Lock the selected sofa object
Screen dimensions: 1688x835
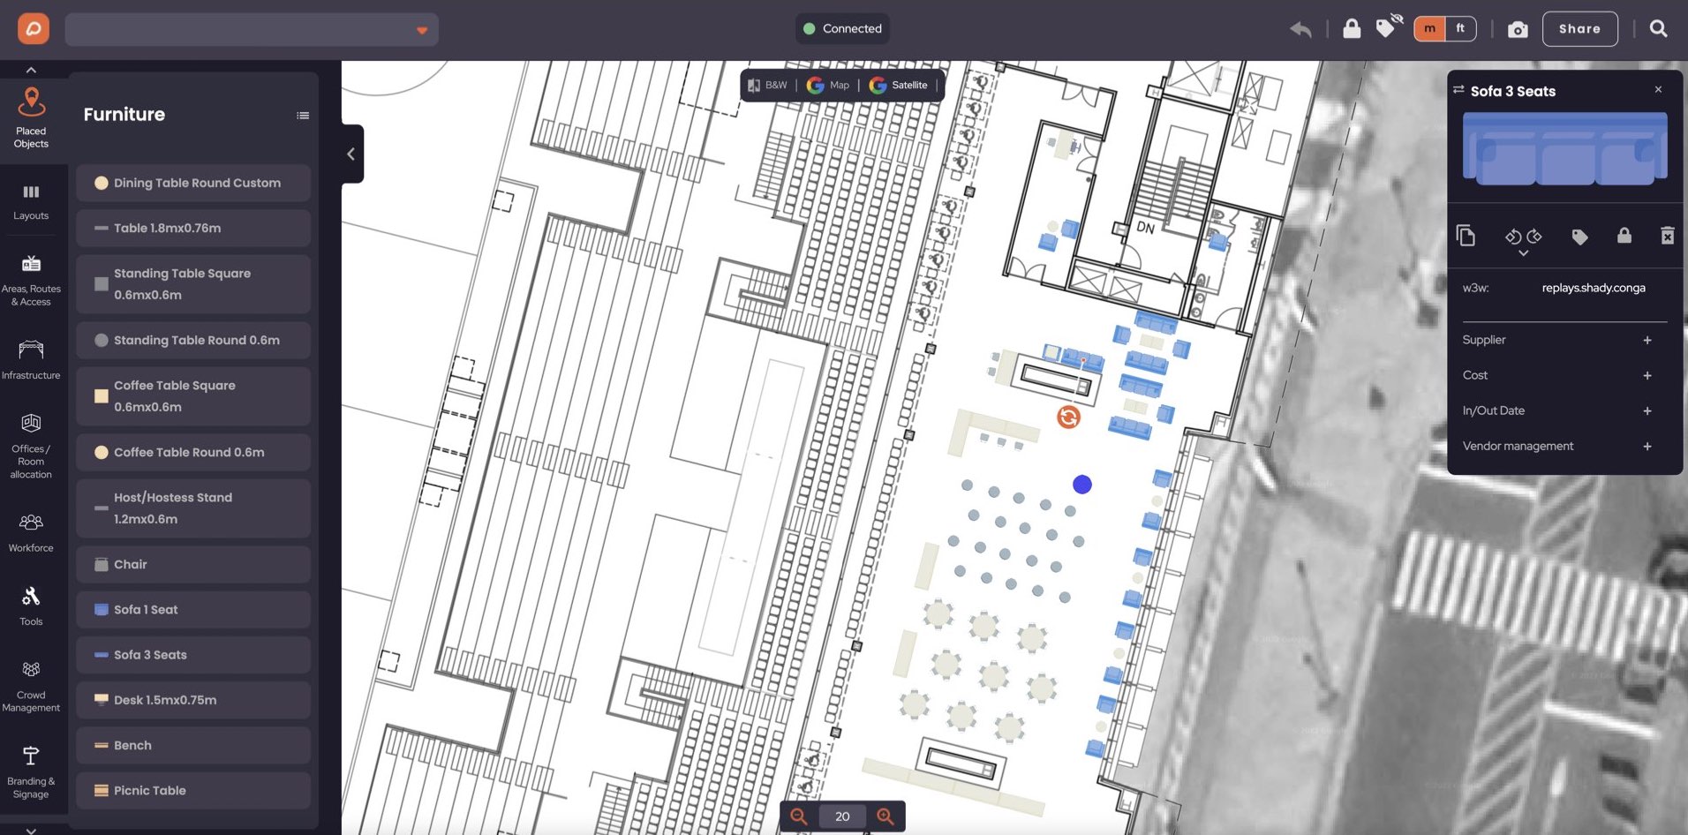point(1624,236)
